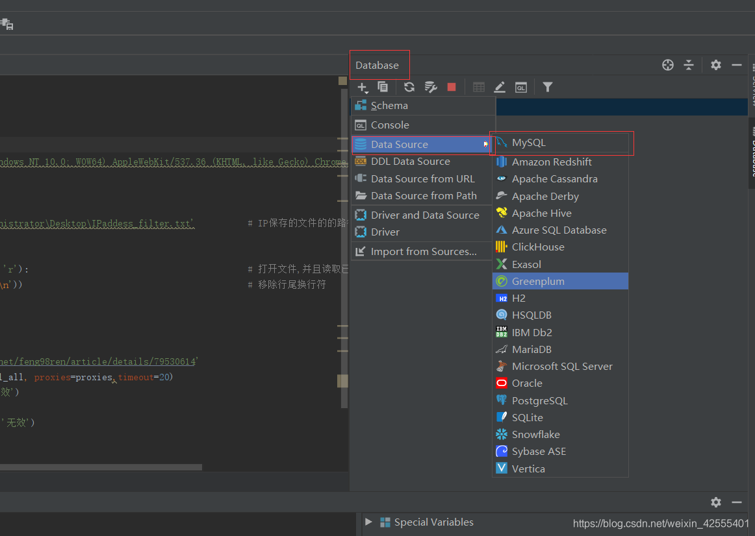755x536 pixels.
Task: Expand the Special Variables node
Action: pyautogui.click(x=368, y=522)
